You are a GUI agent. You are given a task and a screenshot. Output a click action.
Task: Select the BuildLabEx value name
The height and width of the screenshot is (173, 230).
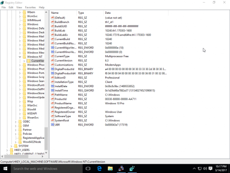coord(61,35)
